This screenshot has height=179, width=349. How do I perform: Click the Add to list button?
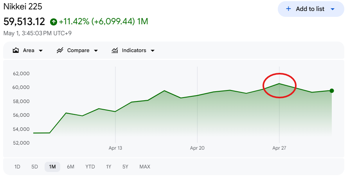click(x=311, y=9)
